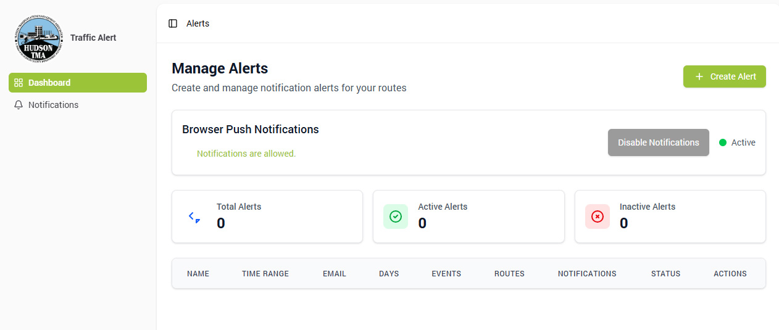The width and height of the screenshot is (779, 330).
Task: Click the ROUTES column header
Action: tap(509, 274)
